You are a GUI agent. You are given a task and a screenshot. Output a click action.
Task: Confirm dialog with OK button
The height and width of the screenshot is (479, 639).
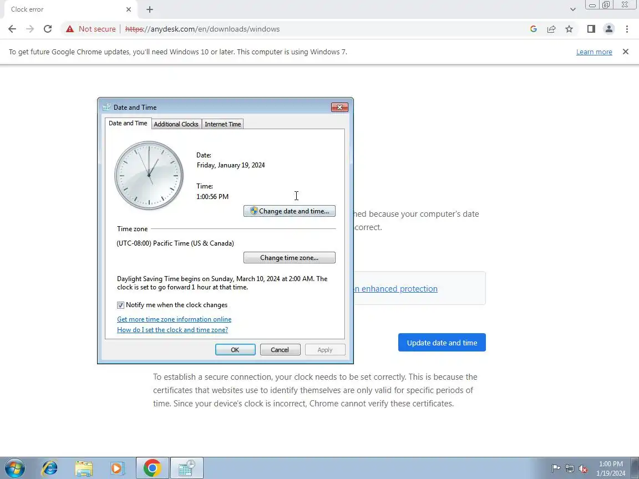tap(235, 350)
